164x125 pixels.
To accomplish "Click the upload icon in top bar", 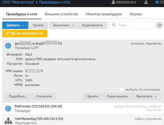I will coord(146,2).
